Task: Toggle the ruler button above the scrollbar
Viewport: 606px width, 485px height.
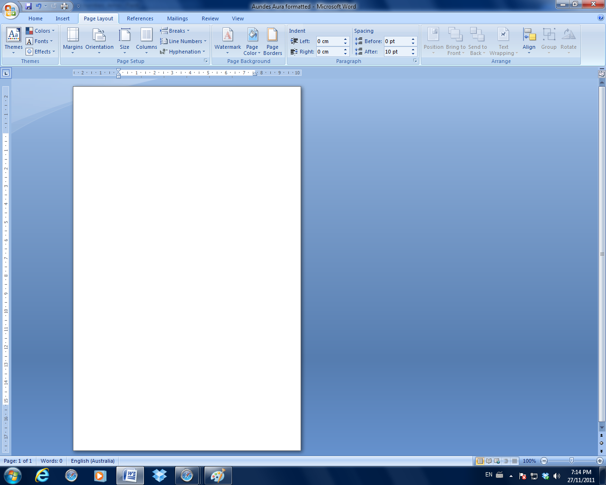Action: tap(602, 73)
